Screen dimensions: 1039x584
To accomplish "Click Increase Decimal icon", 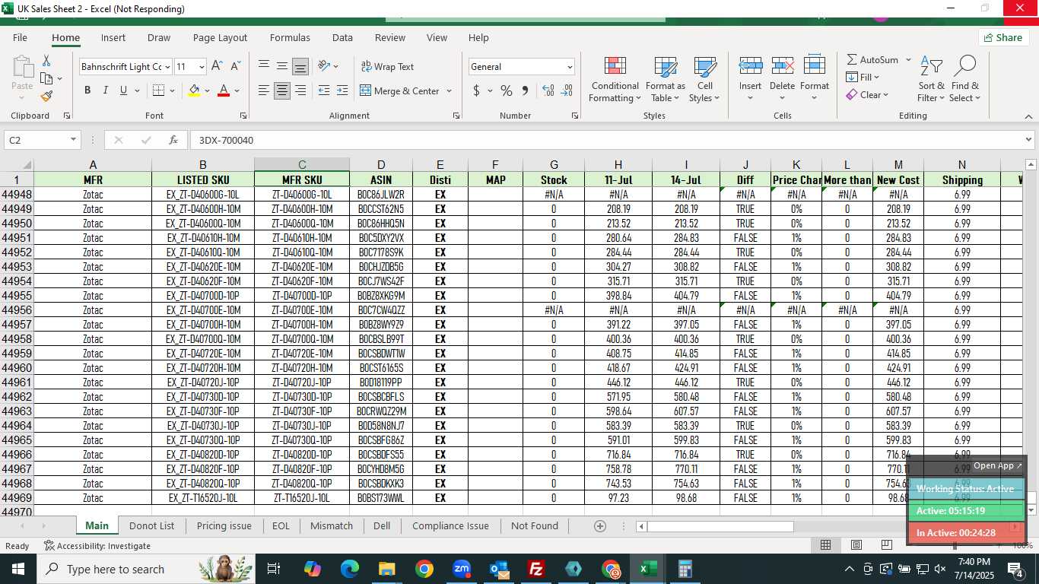I will click(x=548, y=90).
